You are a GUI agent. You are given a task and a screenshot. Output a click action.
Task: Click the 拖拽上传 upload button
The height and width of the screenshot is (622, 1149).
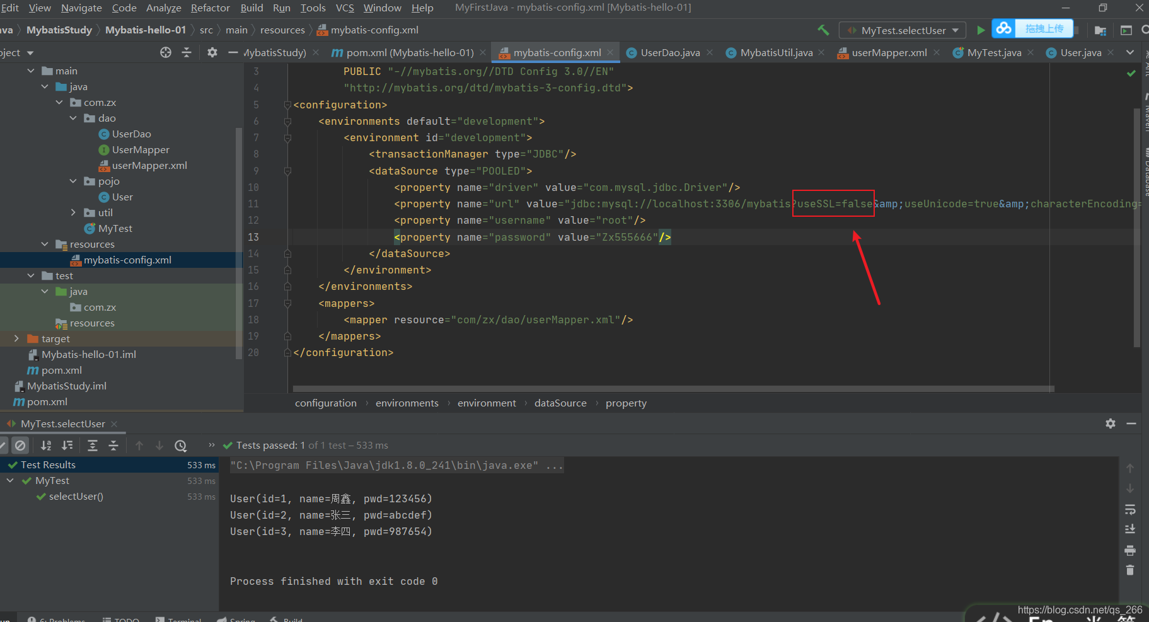click(x=1045, y=28)
